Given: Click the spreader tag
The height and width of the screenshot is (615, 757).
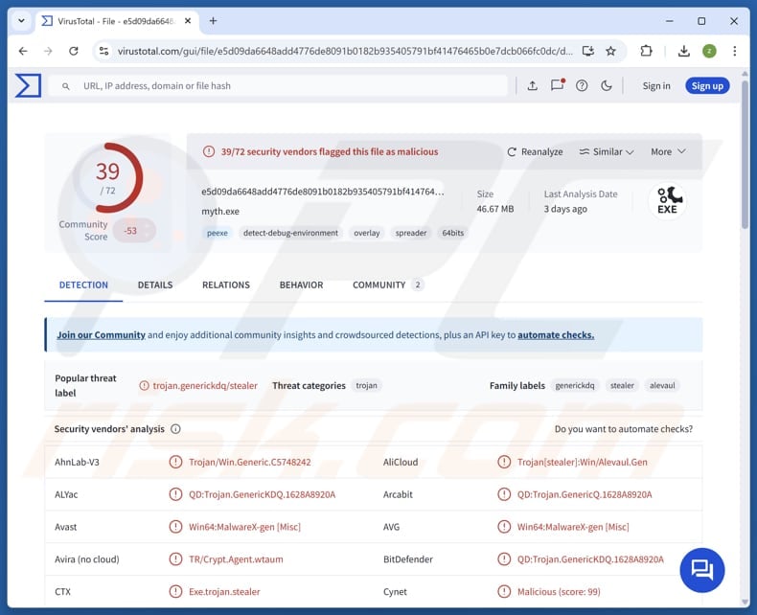Looking at the screenshot, I should point(411,233).
